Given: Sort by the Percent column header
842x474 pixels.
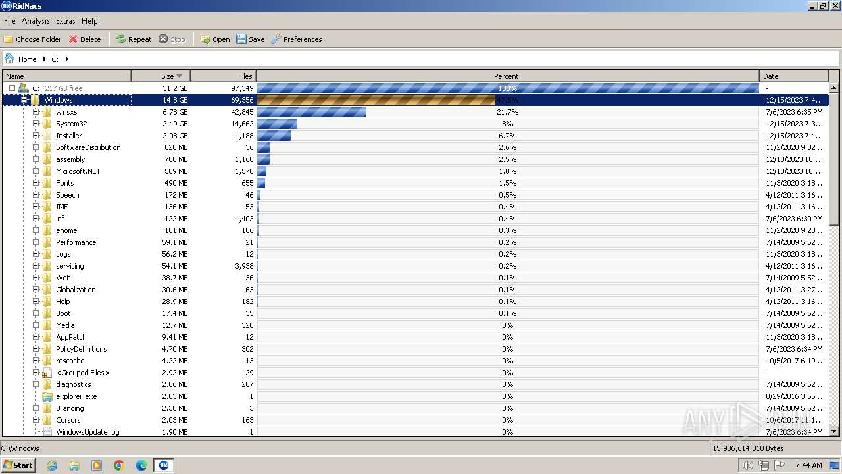Looking at the screenshot, I should tap(508, 76).
